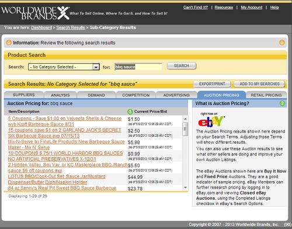Open the My Account link

(252, 8)
